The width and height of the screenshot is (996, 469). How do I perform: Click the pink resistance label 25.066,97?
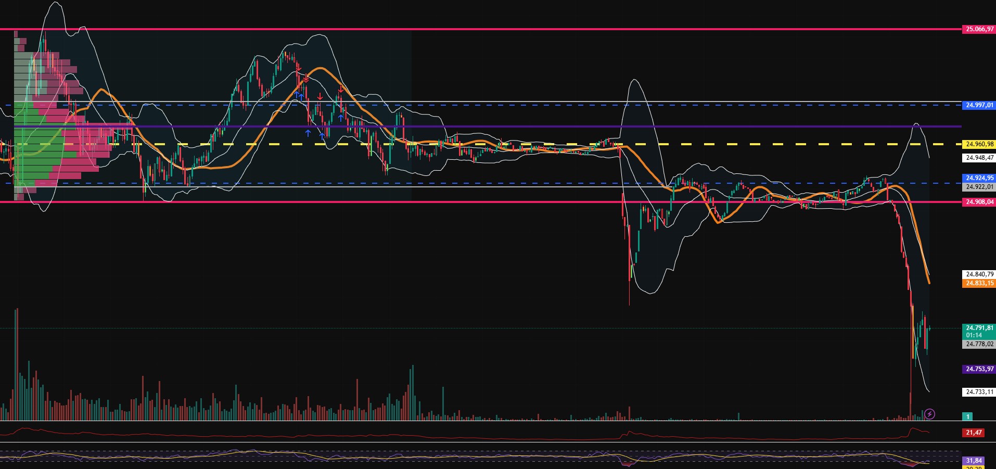(980, 30)
